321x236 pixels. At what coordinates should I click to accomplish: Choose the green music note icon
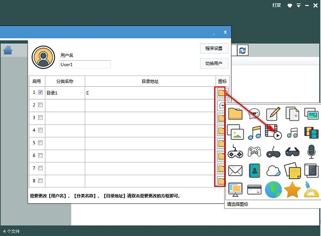pos(292,133)
